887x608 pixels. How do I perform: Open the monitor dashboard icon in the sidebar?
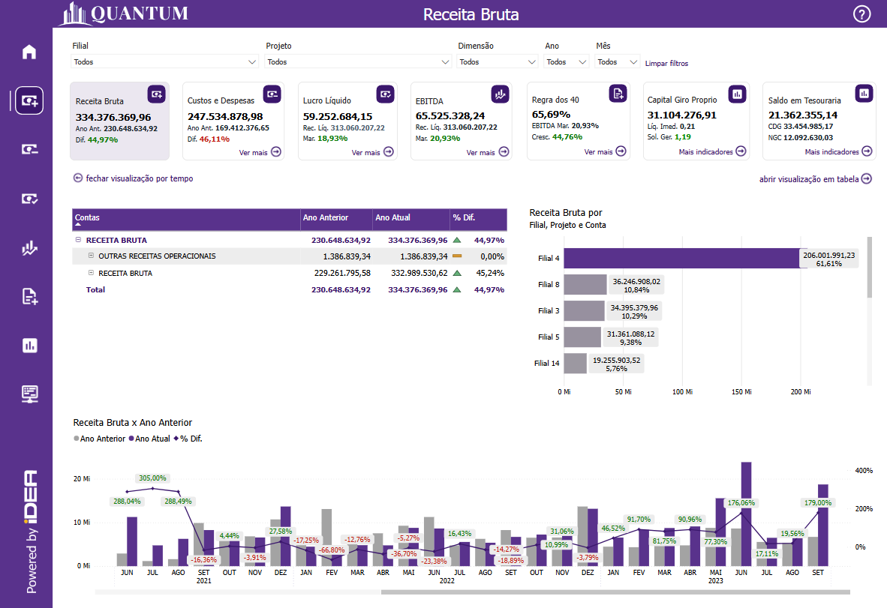[29, 394]
